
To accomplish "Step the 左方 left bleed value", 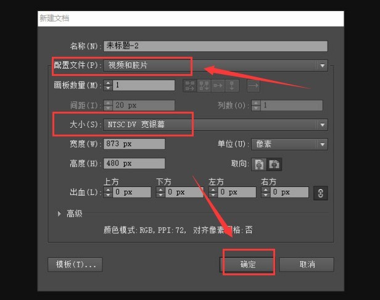I will (213, 193).
